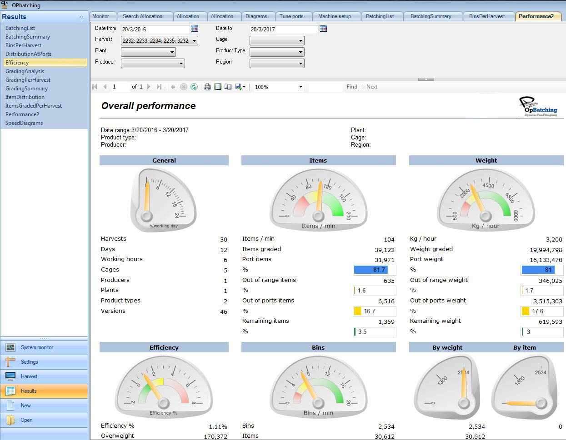Viewport: 566px width, 440px height.
Task: Click the OpBatching logo in report
Action: pos(538,107)
